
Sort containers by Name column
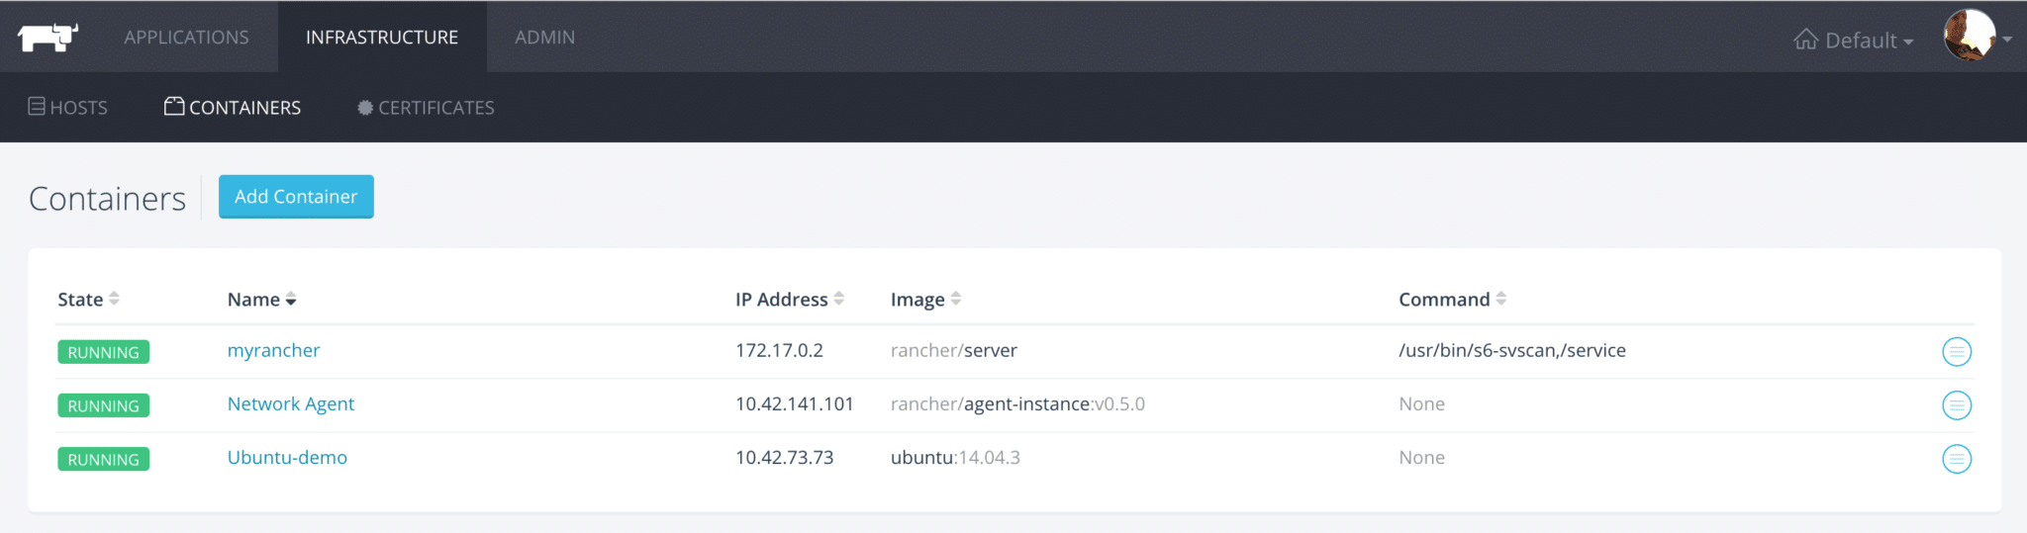click(x=261, y=299)
